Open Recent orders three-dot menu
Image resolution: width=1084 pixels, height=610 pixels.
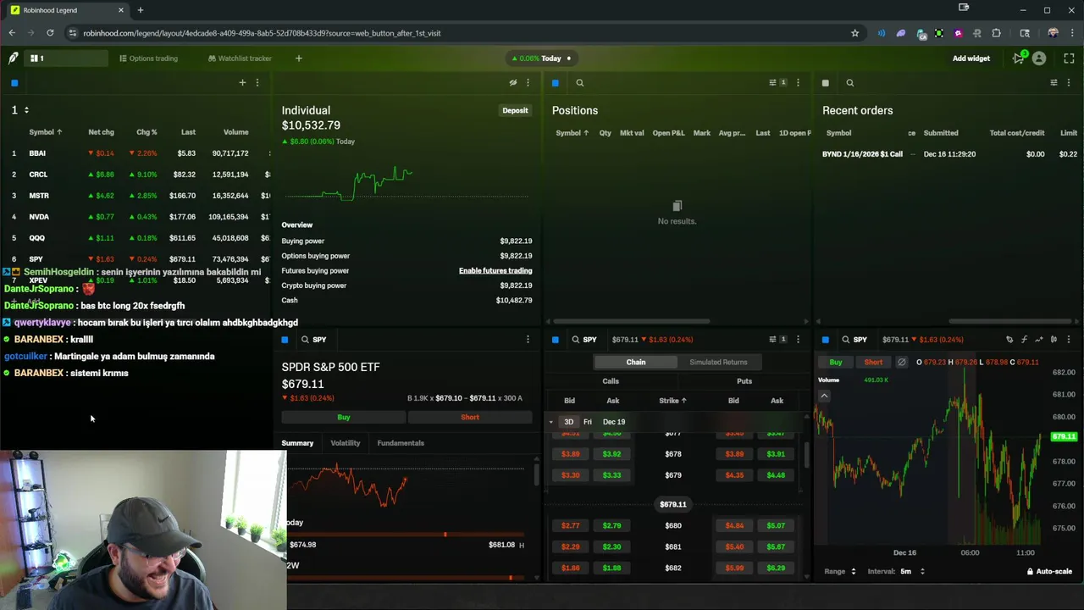tap(1069, 82)
